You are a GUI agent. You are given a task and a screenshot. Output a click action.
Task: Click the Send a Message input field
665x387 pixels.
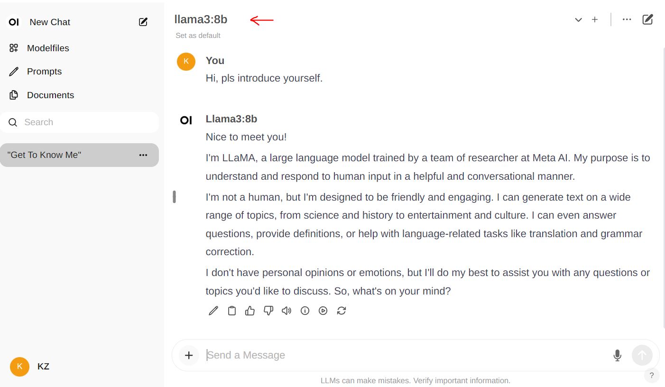pyautogui.click(x=406, y=355)
